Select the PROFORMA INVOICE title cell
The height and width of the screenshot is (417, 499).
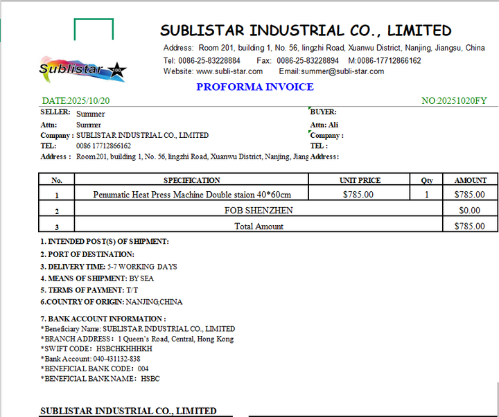[254, 87]
